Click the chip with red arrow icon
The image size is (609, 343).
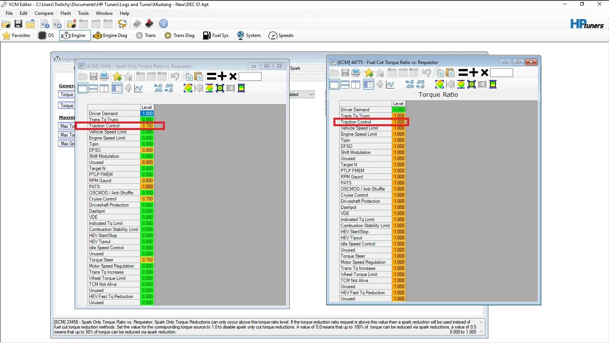pyautogui.click(x=149, y=24)
